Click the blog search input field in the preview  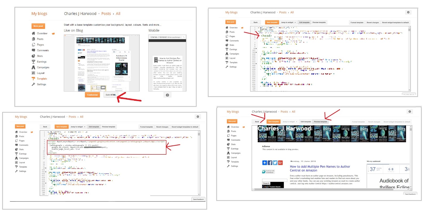point(275,180)
